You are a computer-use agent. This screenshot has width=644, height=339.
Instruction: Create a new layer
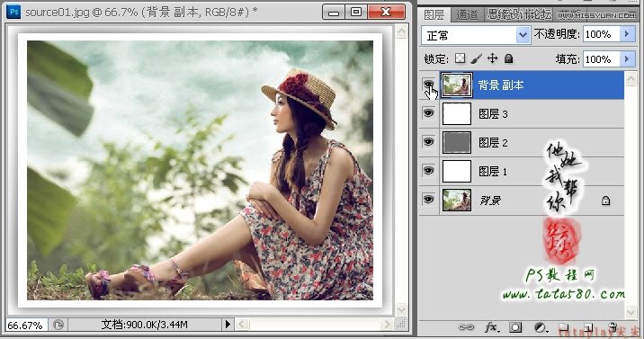pyautogui.click(x=588, y=327)
